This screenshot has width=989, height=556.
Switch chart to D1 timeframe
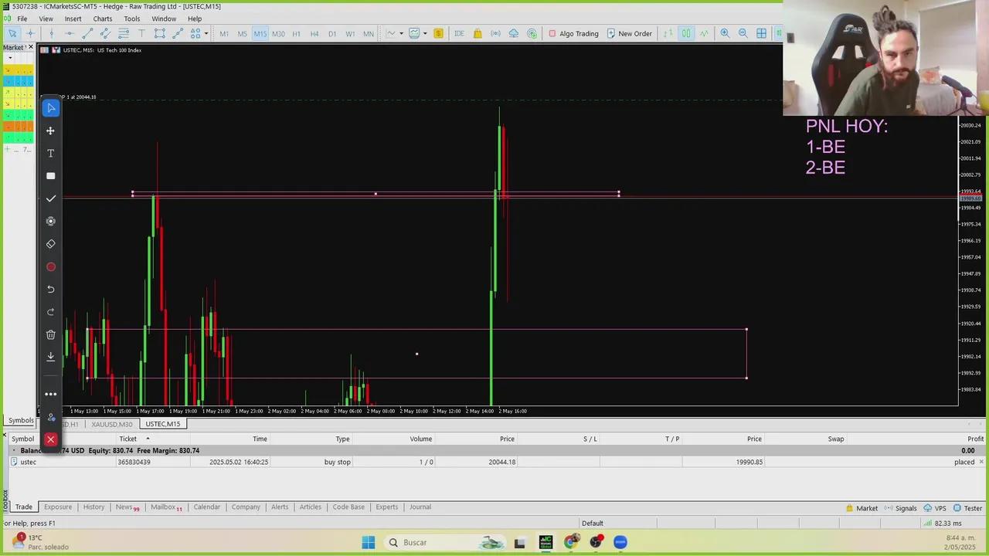332,33
